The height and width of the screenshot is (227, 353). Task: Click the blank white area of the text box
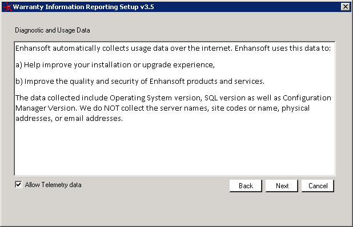(x=175, y=149)
